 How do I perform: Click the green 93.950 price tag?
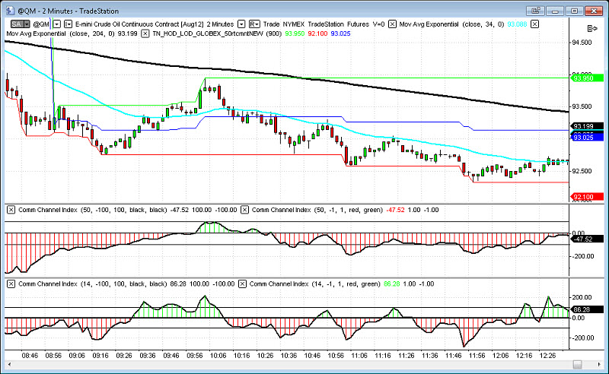pos(586,78)
